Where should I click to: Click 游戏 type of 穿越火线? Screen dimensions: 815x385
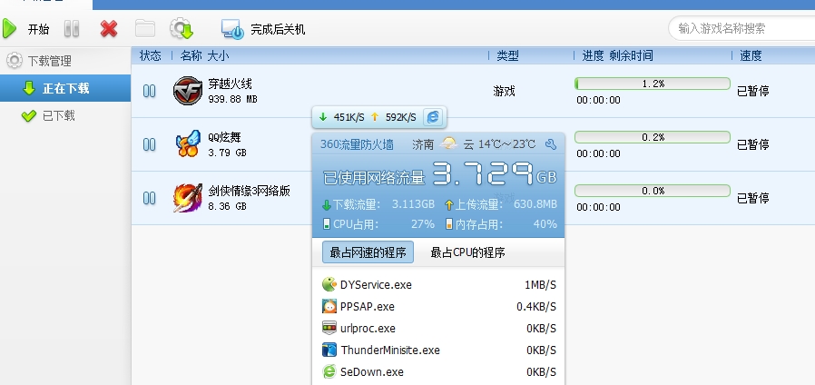click(504, 91)
